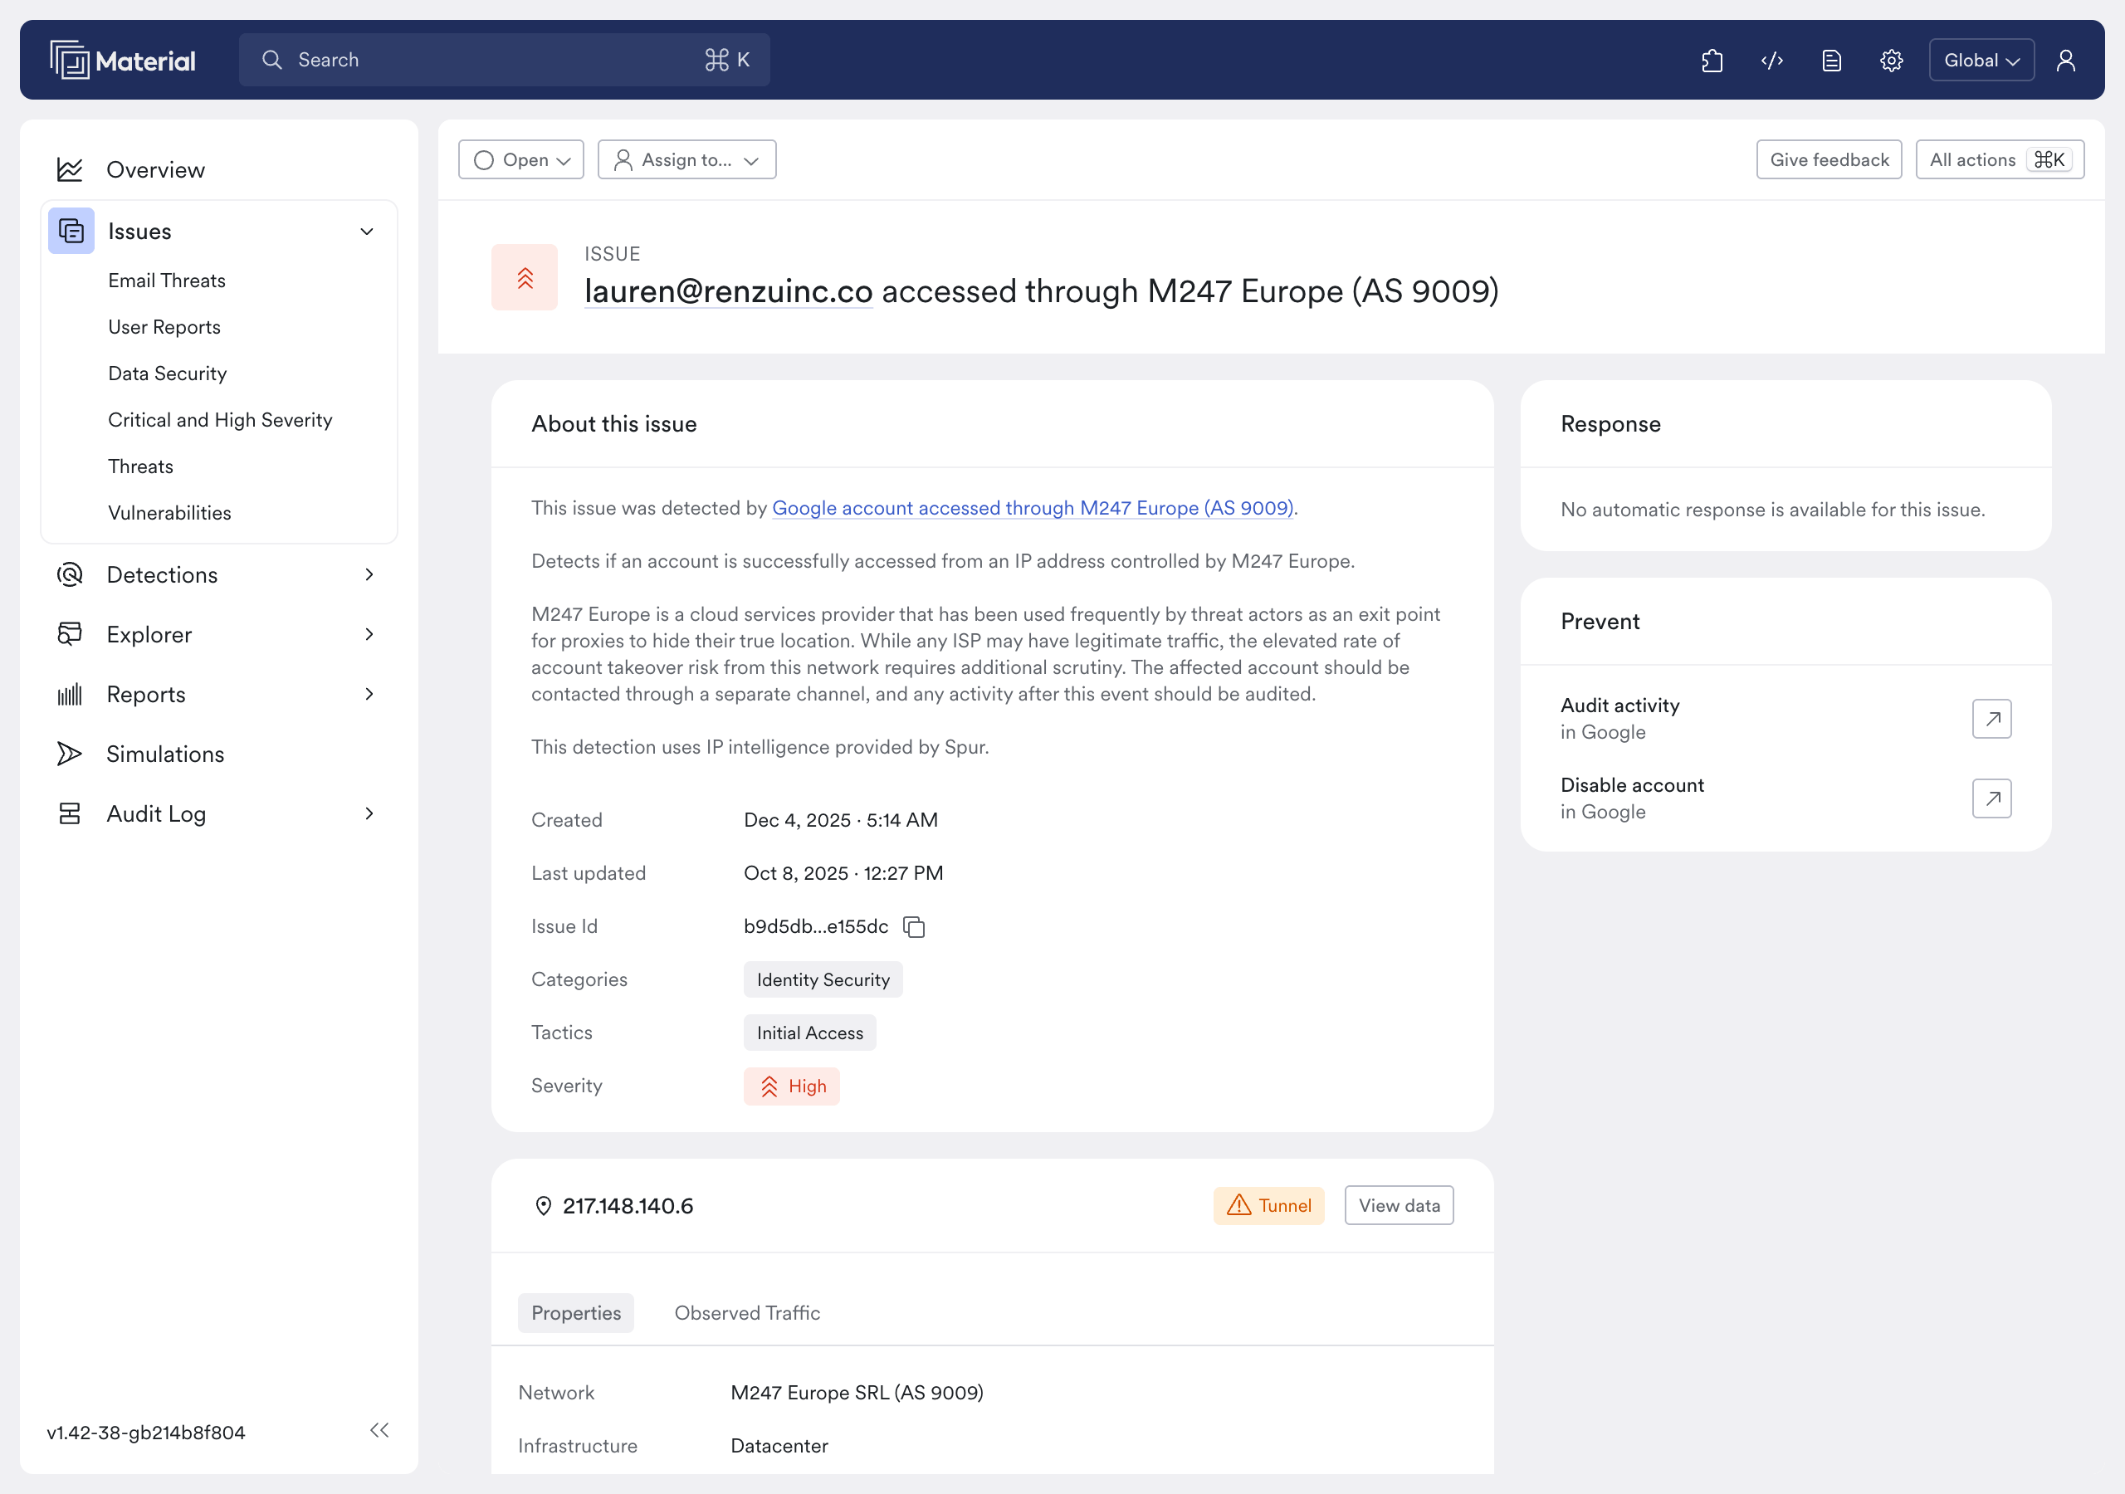
Task: Open the Assign to dropdown
Action: [x=686, y=160]
